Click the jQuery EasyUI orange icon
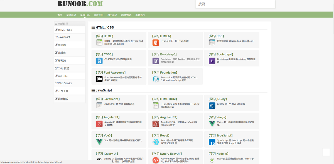The width and height of the screenshot is (334, 164). pos(156,160)
